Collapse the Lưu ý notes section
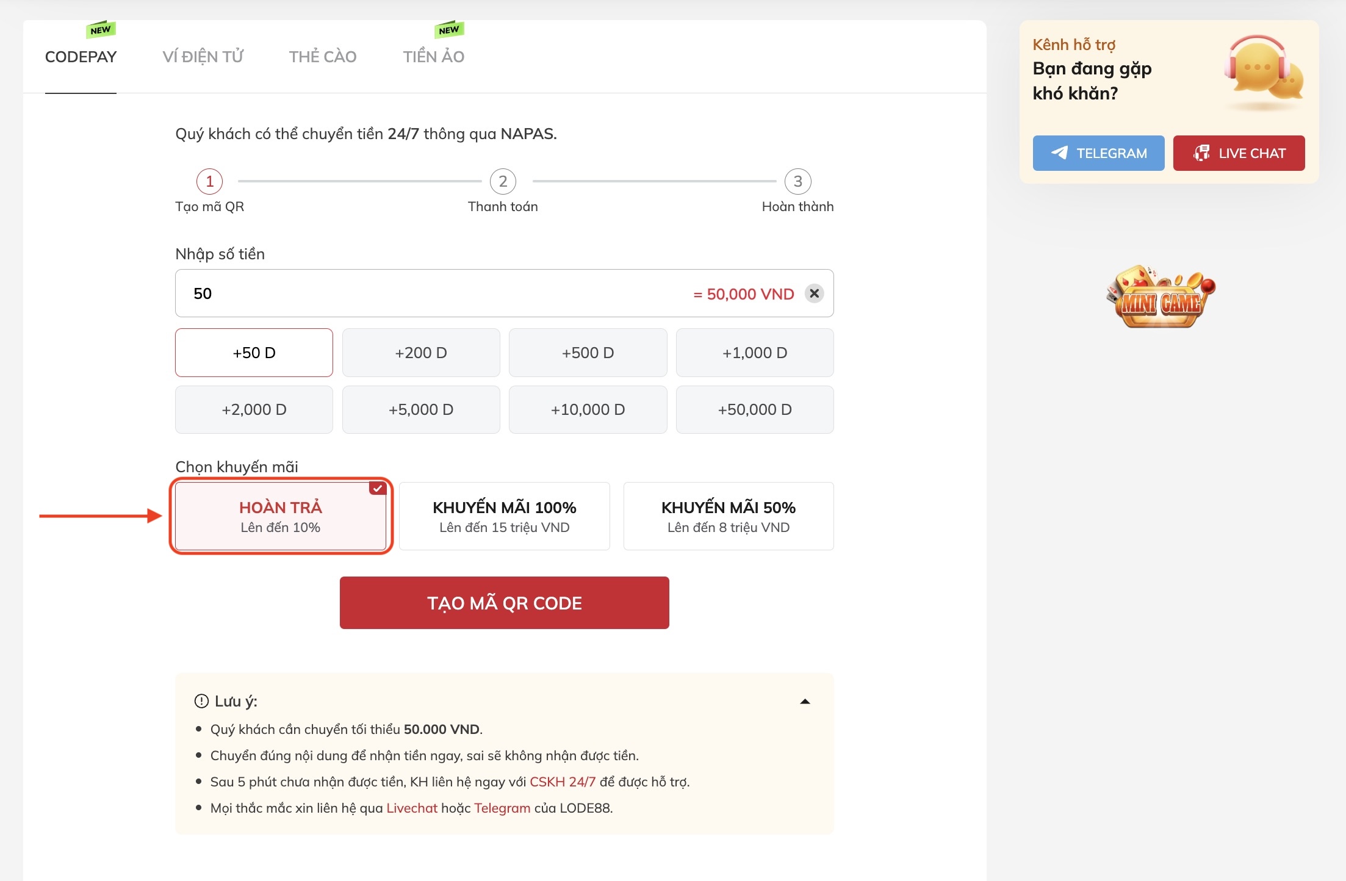1346x881 pixels. pos(805,702)
